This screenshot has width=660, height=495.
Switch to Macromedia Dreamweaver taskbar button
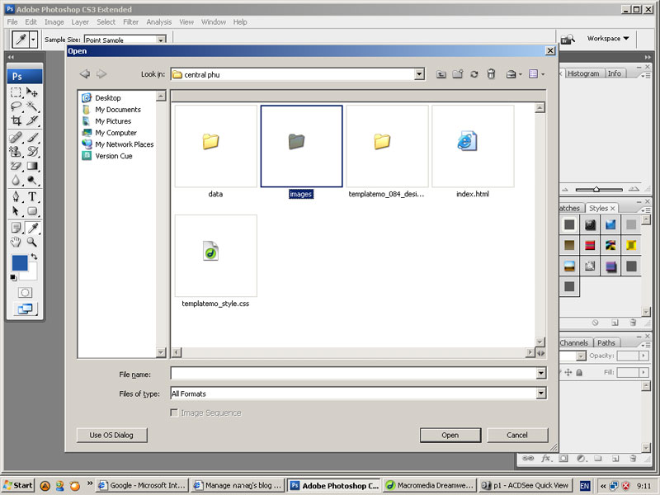point(430,485)
